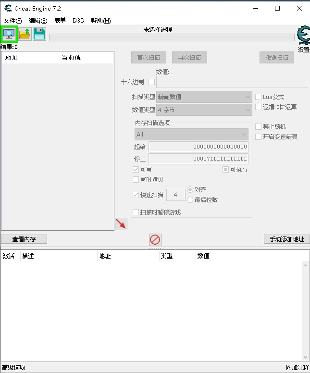This screenshot has height=373, width=310.
Task: Click the 类型 column header
Action: pos(177,256)
